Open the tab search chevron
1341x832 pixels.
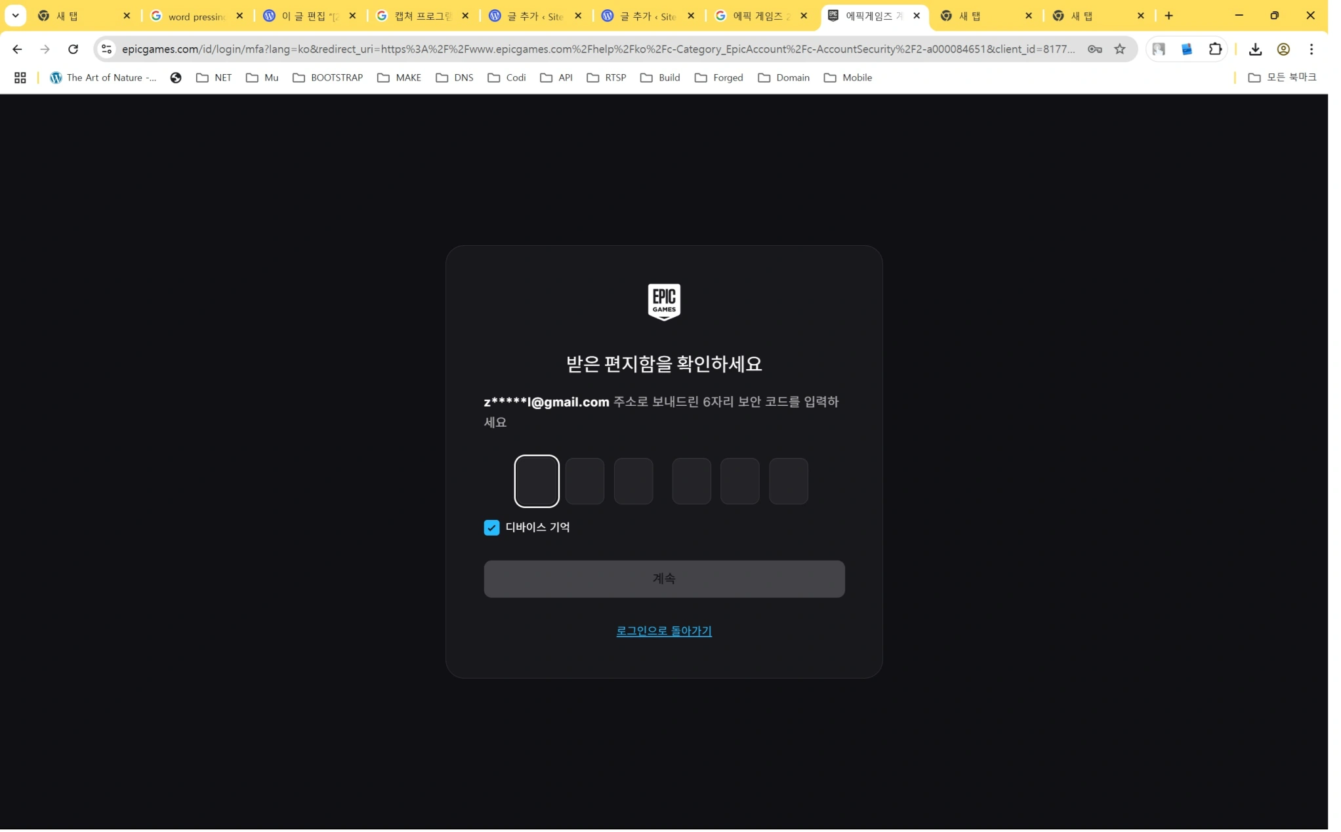click(15, 15)
